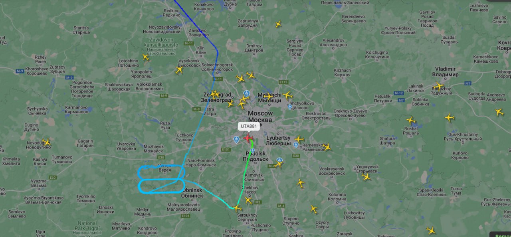Select the yellow plane near Lotoshino

tap(146, 57)
